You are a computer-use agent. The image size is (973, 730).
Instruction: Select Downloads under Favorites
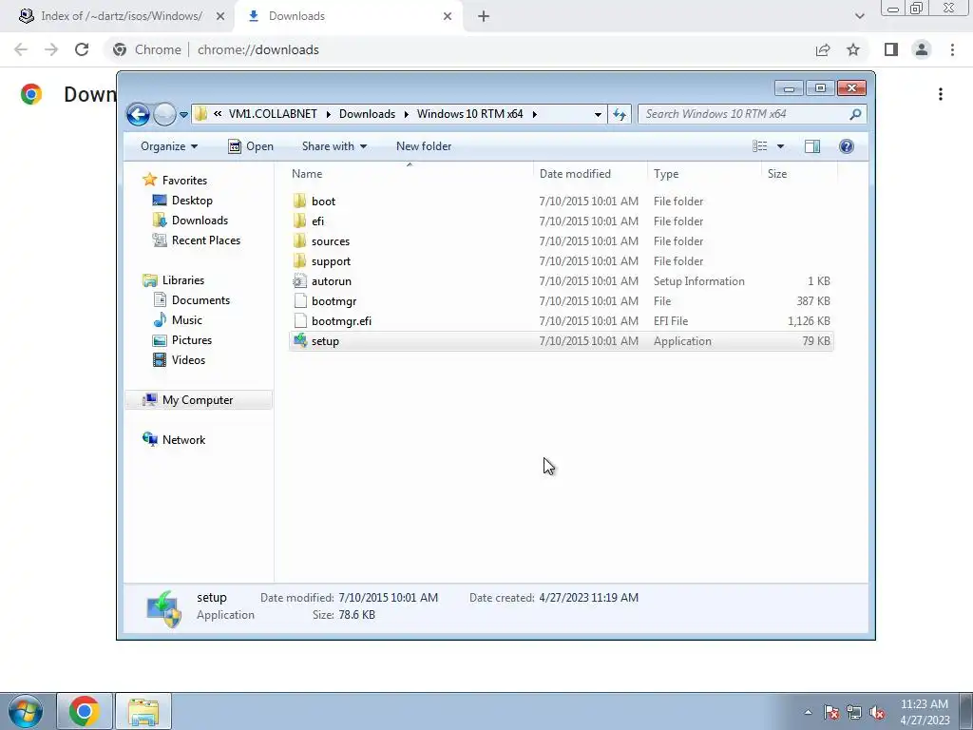point(200,221)
